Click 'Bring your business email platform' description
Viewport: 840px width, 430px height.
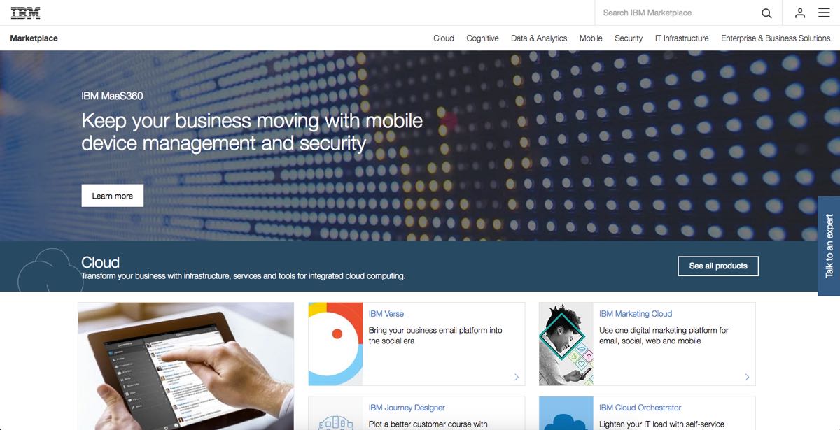click(435, 336)
